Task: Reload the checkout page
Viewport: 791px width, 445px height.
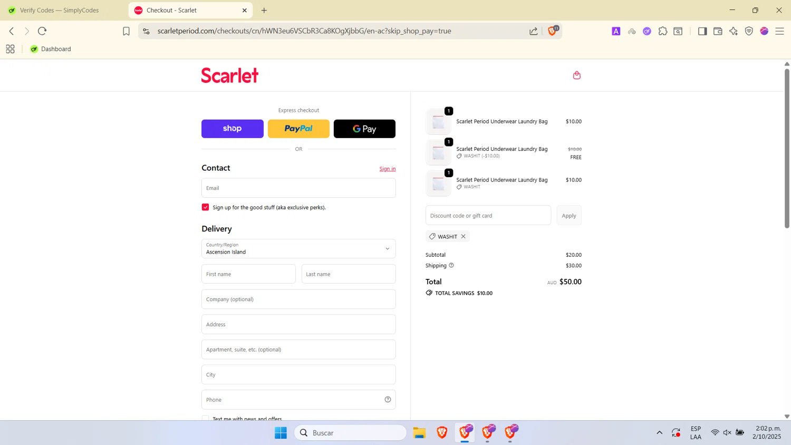Action: (x=42, y=31)
